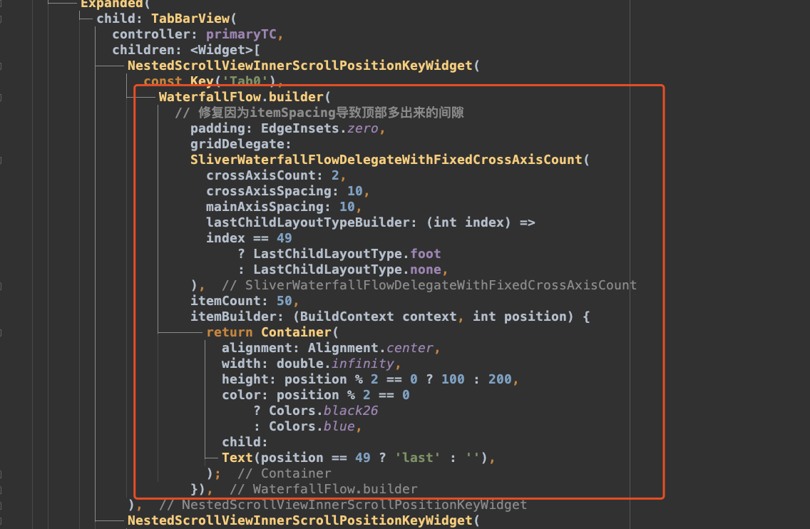The width and height of the screenshot is (810, 529).
Task: Click the alignment: parameter name
Action: click(x=260, y=348)
